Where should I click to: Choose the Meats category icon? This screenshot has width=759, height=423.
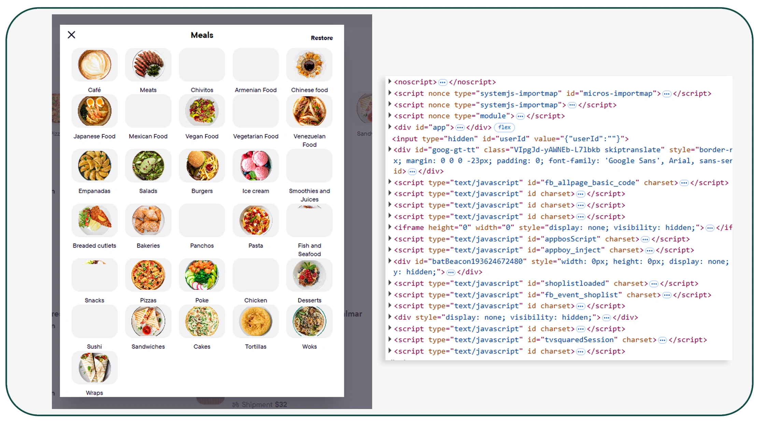[x=148, y=65]
